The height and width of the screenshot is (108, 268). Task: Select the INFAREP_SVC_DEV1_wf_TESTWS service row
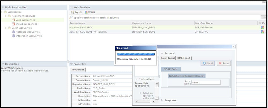pyautogui.click(x=167, y=32)
